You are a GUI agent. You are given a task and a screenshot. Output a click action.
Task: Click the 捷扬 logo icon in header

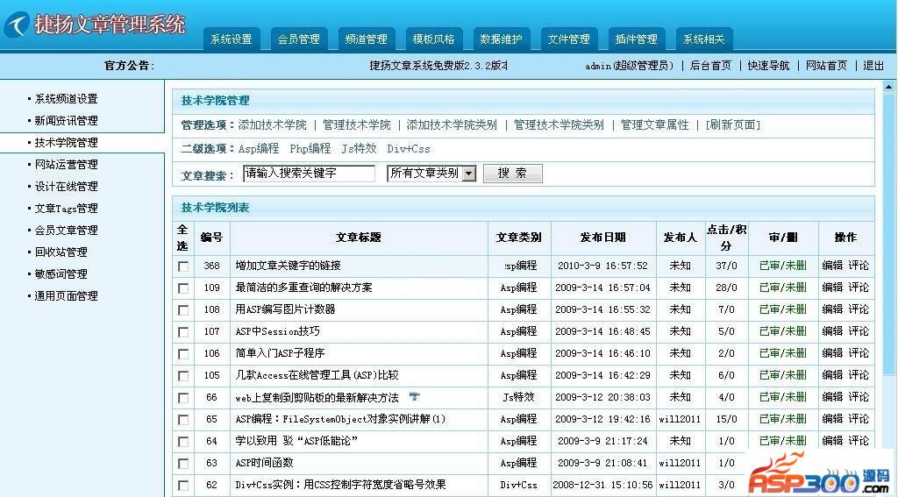coord(16,25)
